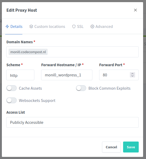
Task: Click the moni0.codecompost.nl domain tag
Action: click(x=28, y=52)
